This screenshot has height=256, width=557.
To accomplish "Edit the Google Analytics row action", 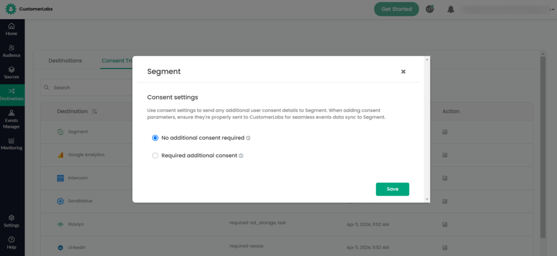I will coord(445,155).
